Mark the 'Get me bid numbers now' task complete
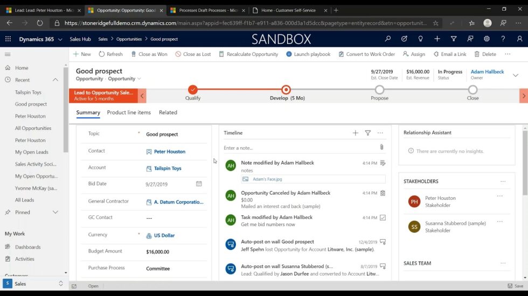This screenshot has width=528, height=296. pyautogui.click(x=383, y=218)
